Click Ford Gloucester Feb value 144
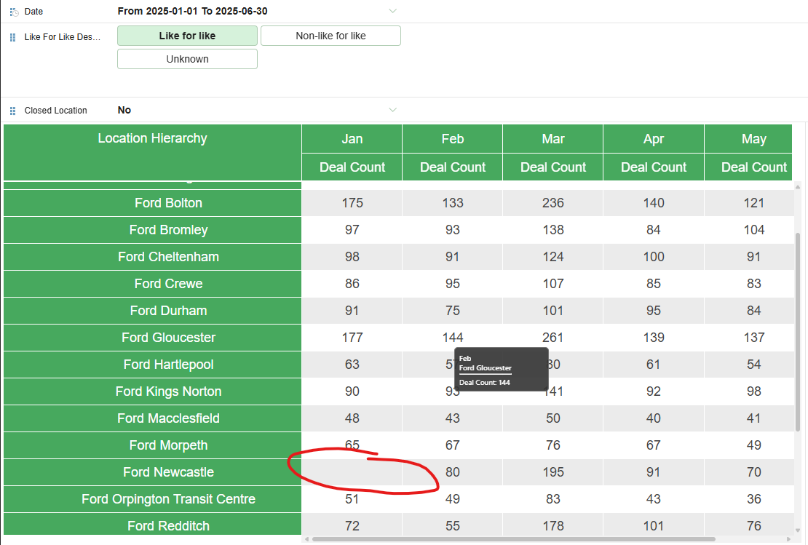The height and width of the screenshot is (545, 808). [x=453, y=338]
